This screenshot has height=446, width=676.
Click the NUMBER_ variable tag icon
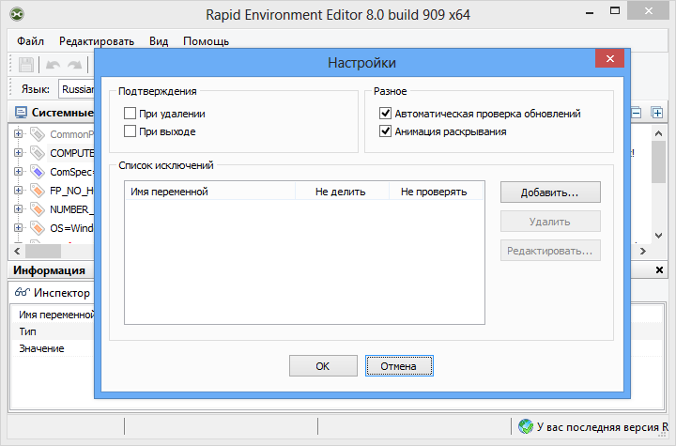38,209
